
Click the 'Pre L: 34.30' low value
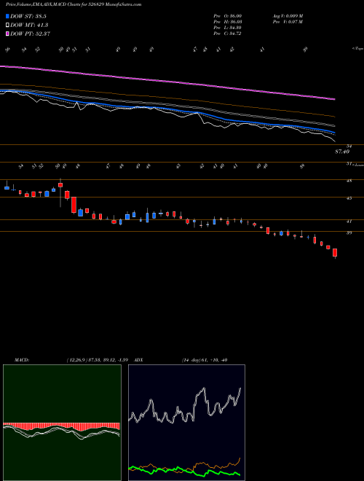[x=228, y=28]
